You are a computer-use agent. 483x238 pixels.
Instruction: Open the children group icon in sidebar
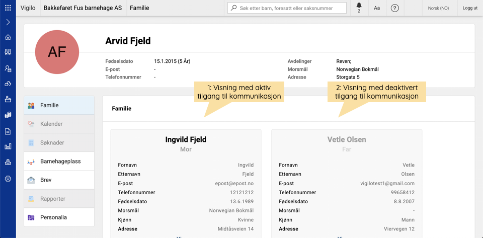8,52
